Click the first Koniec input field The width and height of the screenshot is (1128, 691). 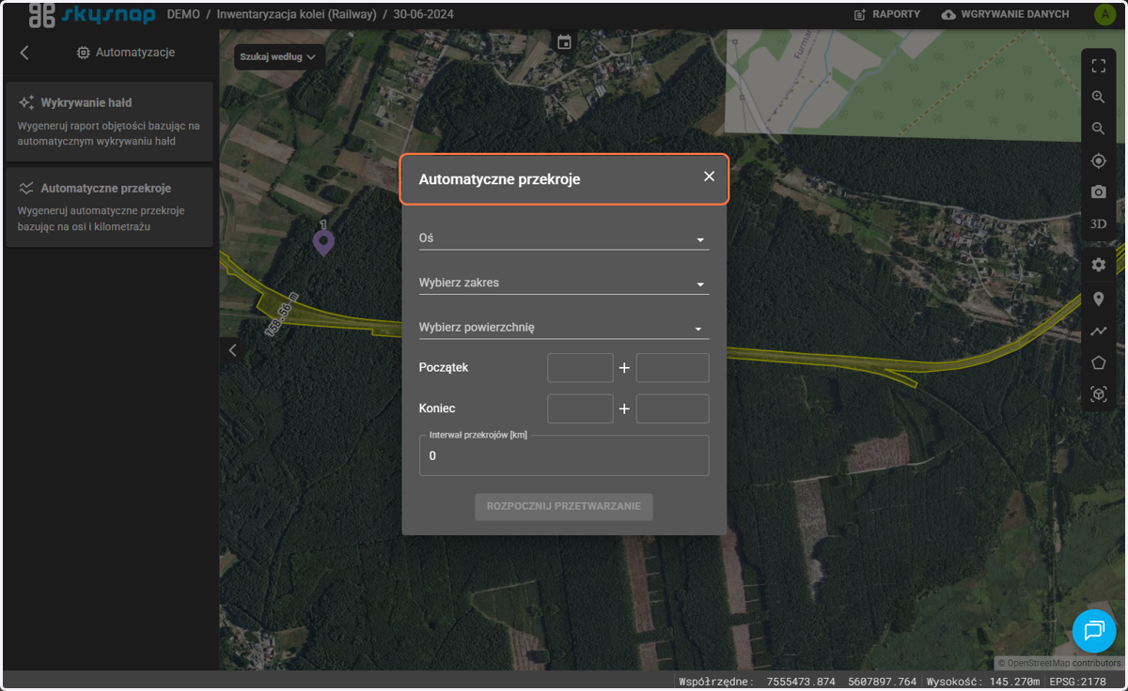coord(580,409)
